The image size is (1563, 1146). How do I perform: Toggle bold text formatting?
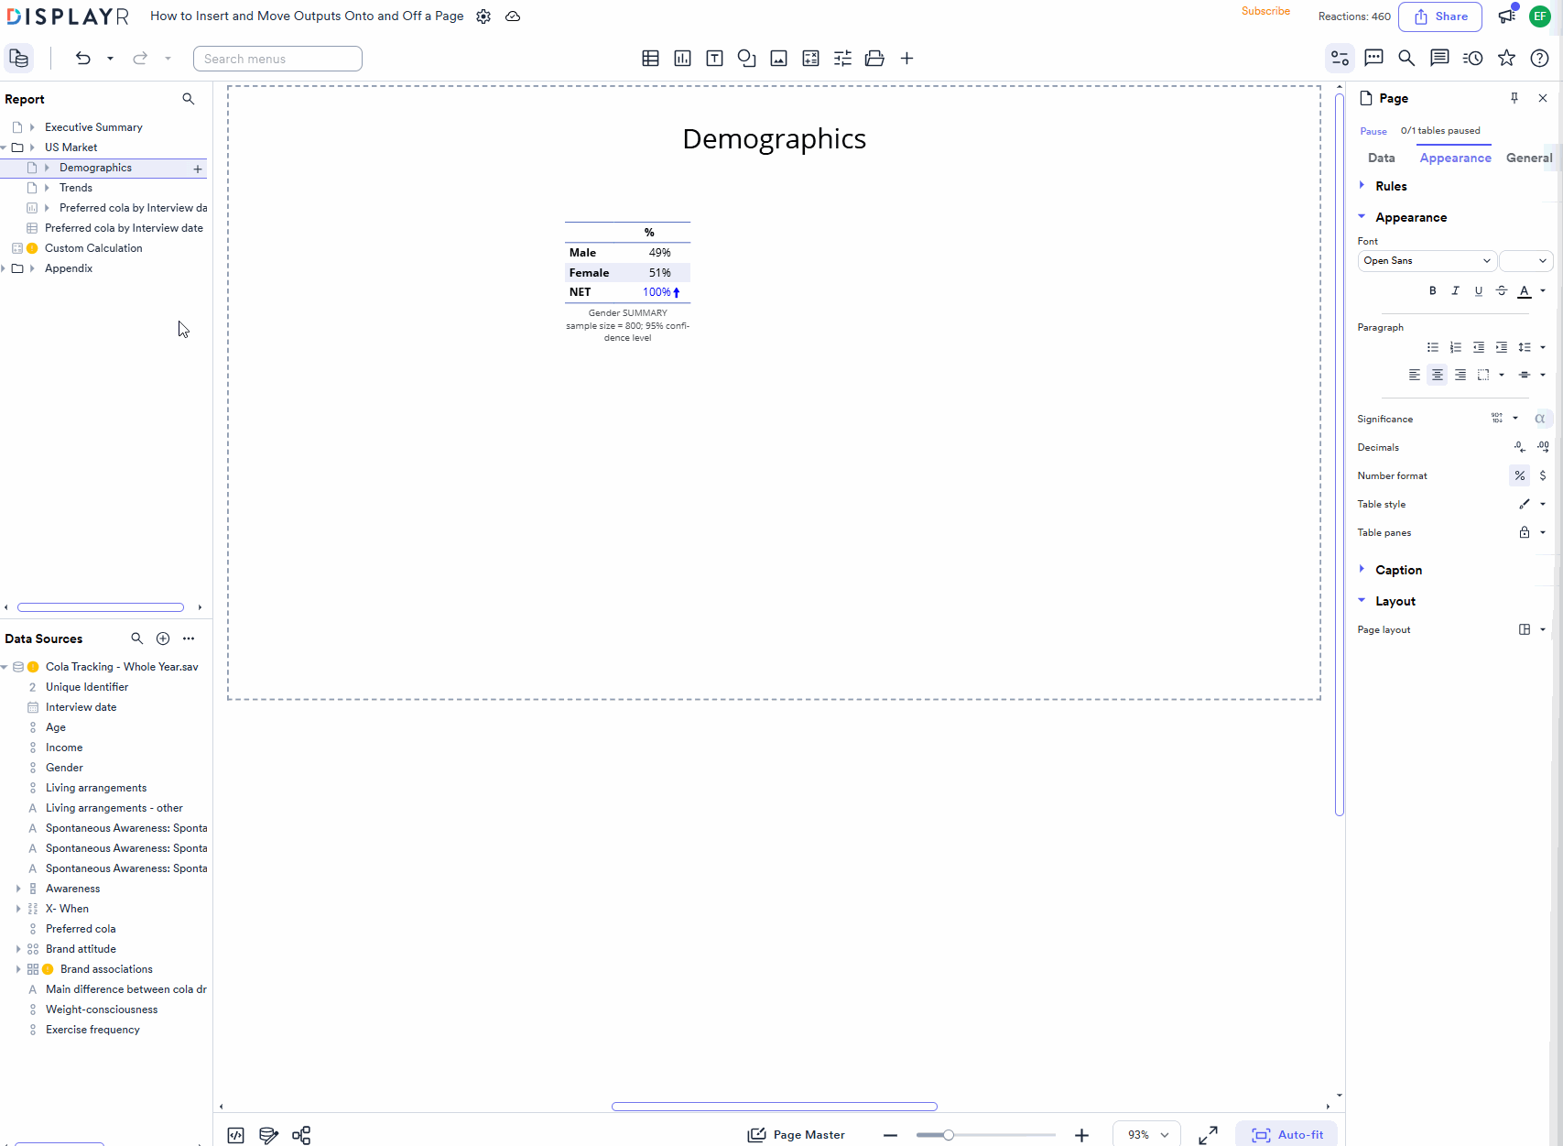coord(1432,290)
